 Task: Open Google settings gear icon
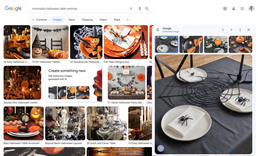point(225,9)
